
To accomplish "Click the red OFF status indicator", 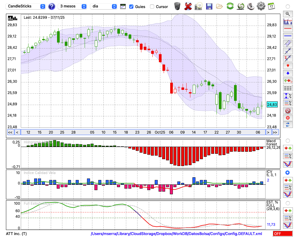I will click(x=282, y=234).
